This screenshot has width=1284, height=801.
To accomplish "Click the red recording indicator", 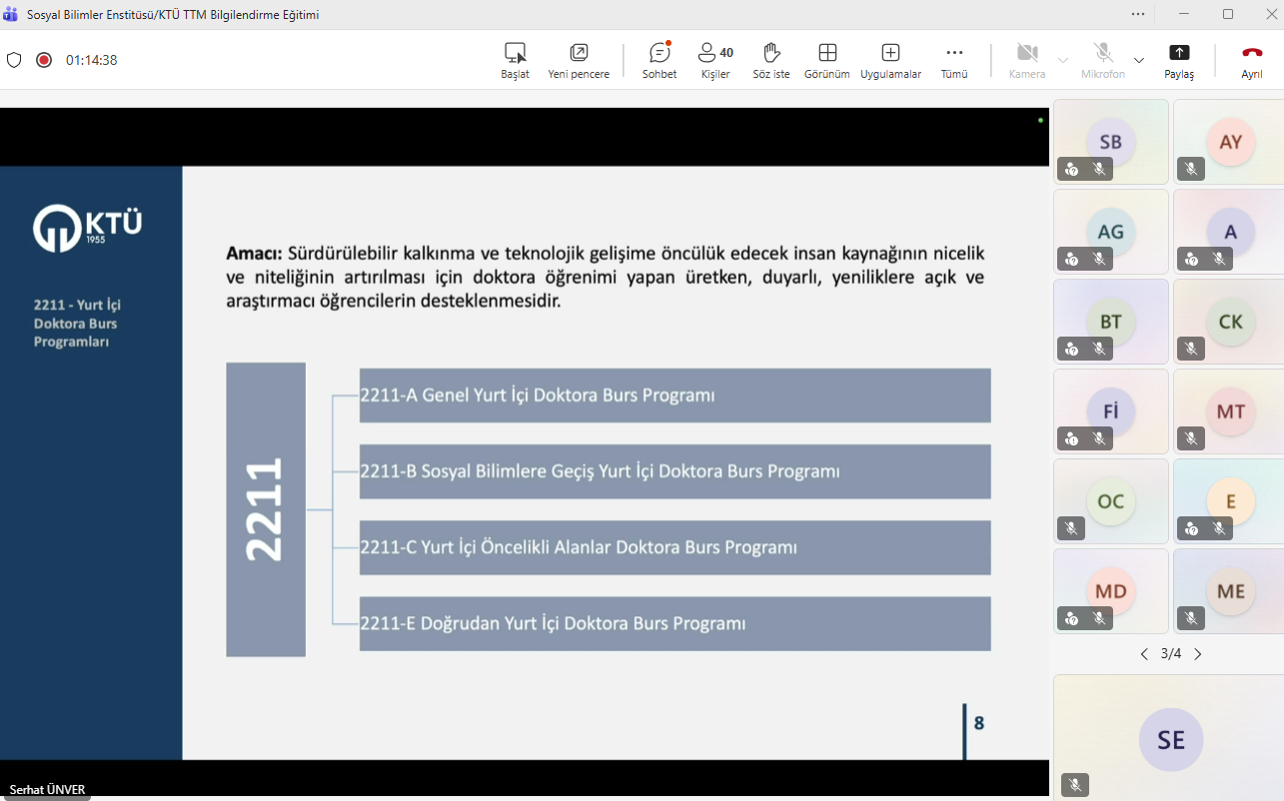I will (44, 60).
